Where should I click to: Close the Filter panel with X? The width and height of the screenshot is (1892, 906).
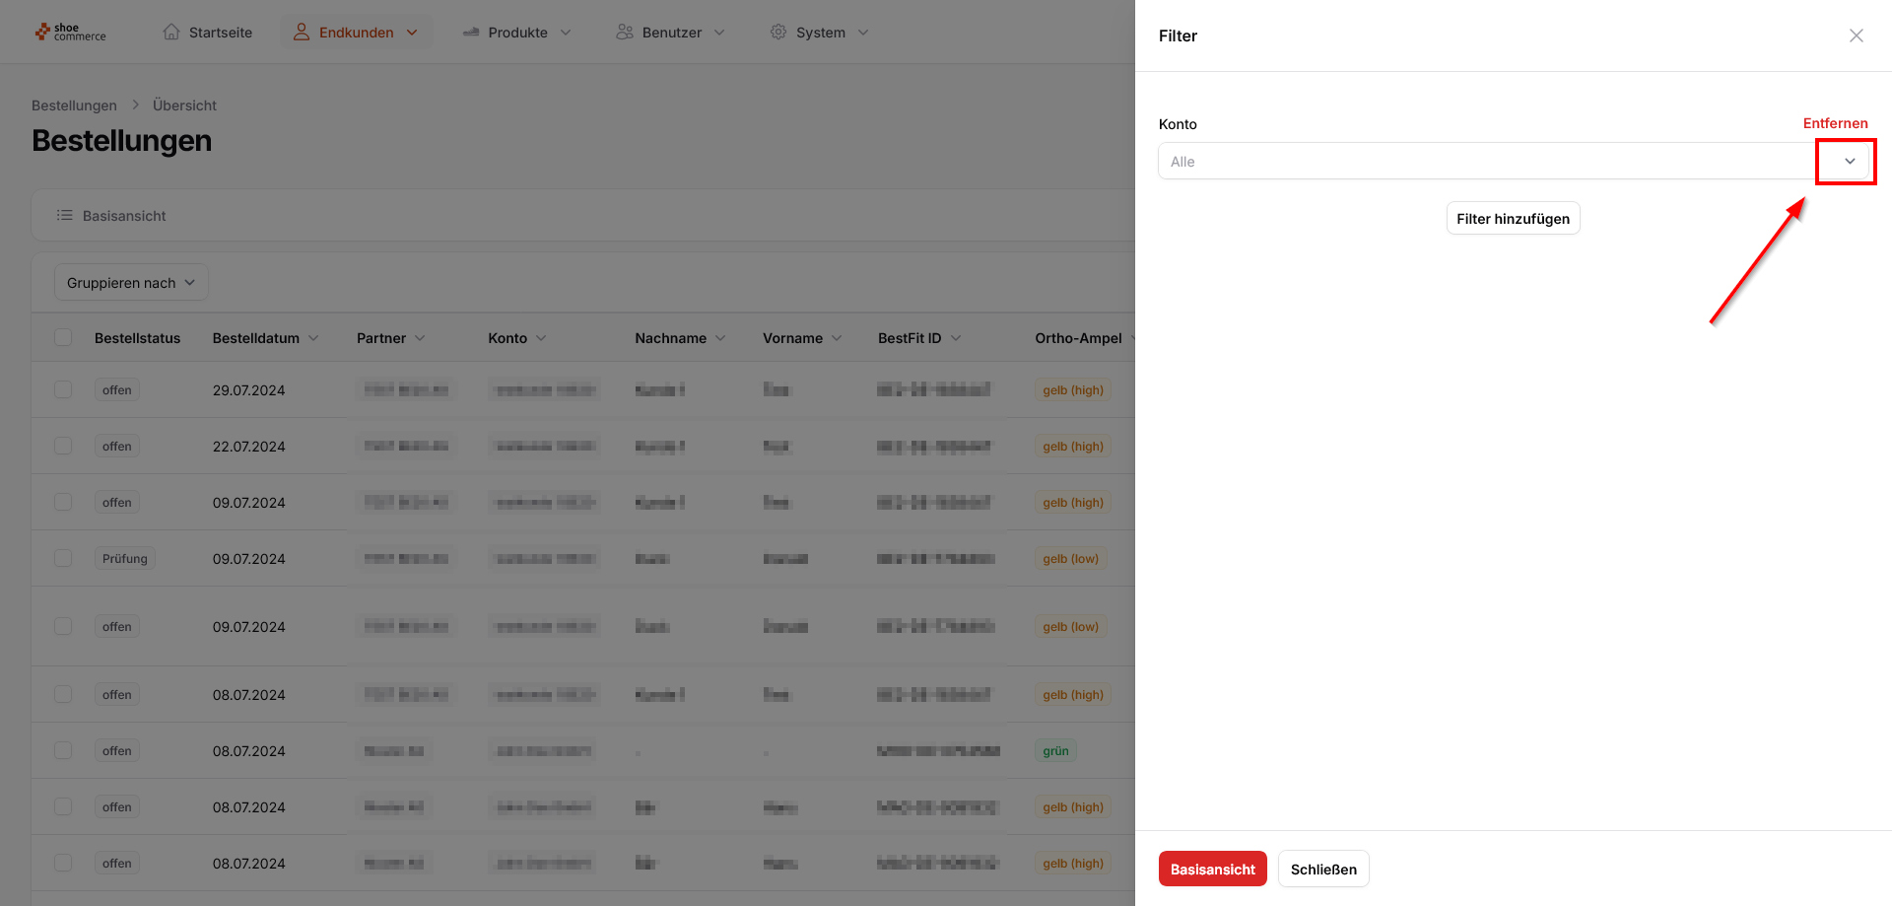[1857, 35]
